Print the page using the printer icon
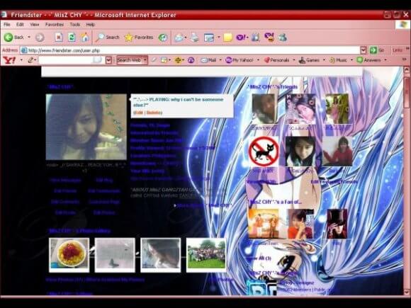 (194, 38)
